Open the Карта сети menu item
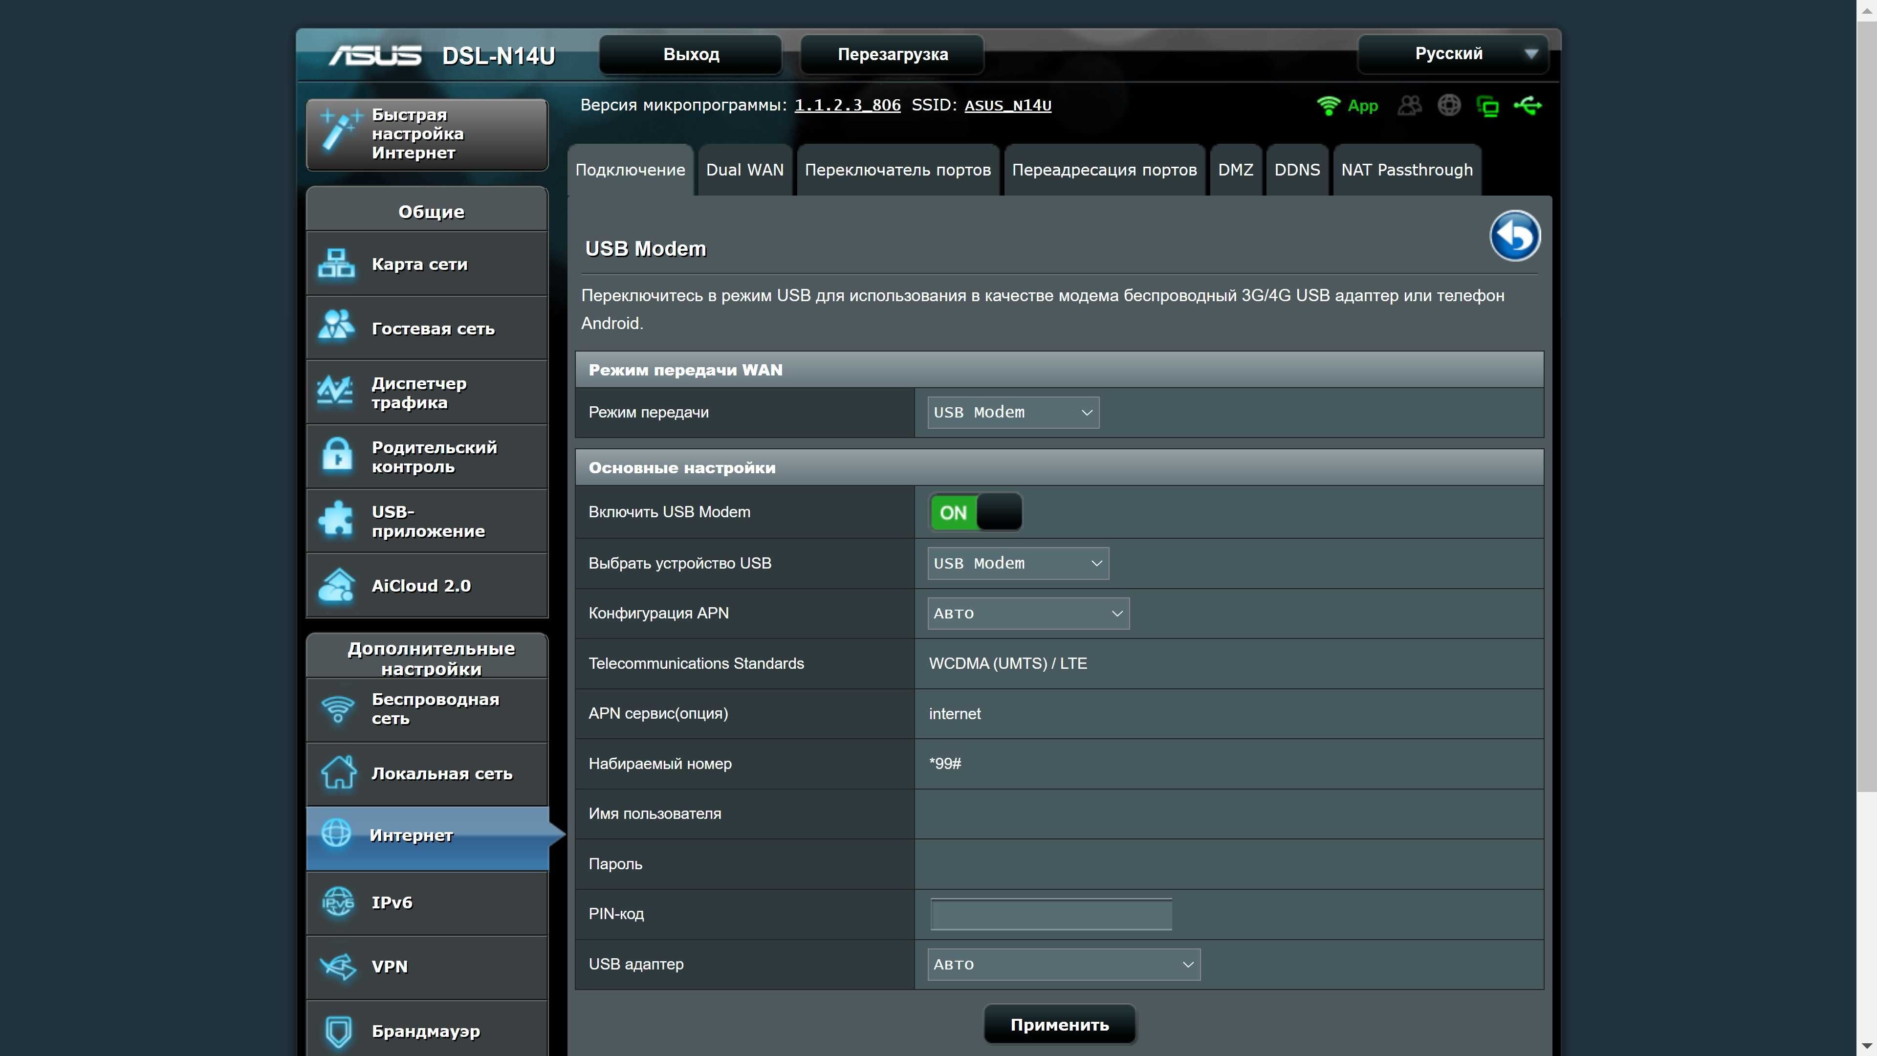The image size is (1877, 1056). (427, 264)
